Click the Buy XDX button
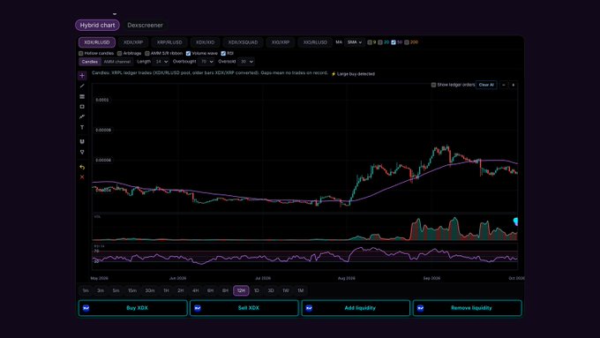Screen dimensions: 600x338 click(132, 308)
